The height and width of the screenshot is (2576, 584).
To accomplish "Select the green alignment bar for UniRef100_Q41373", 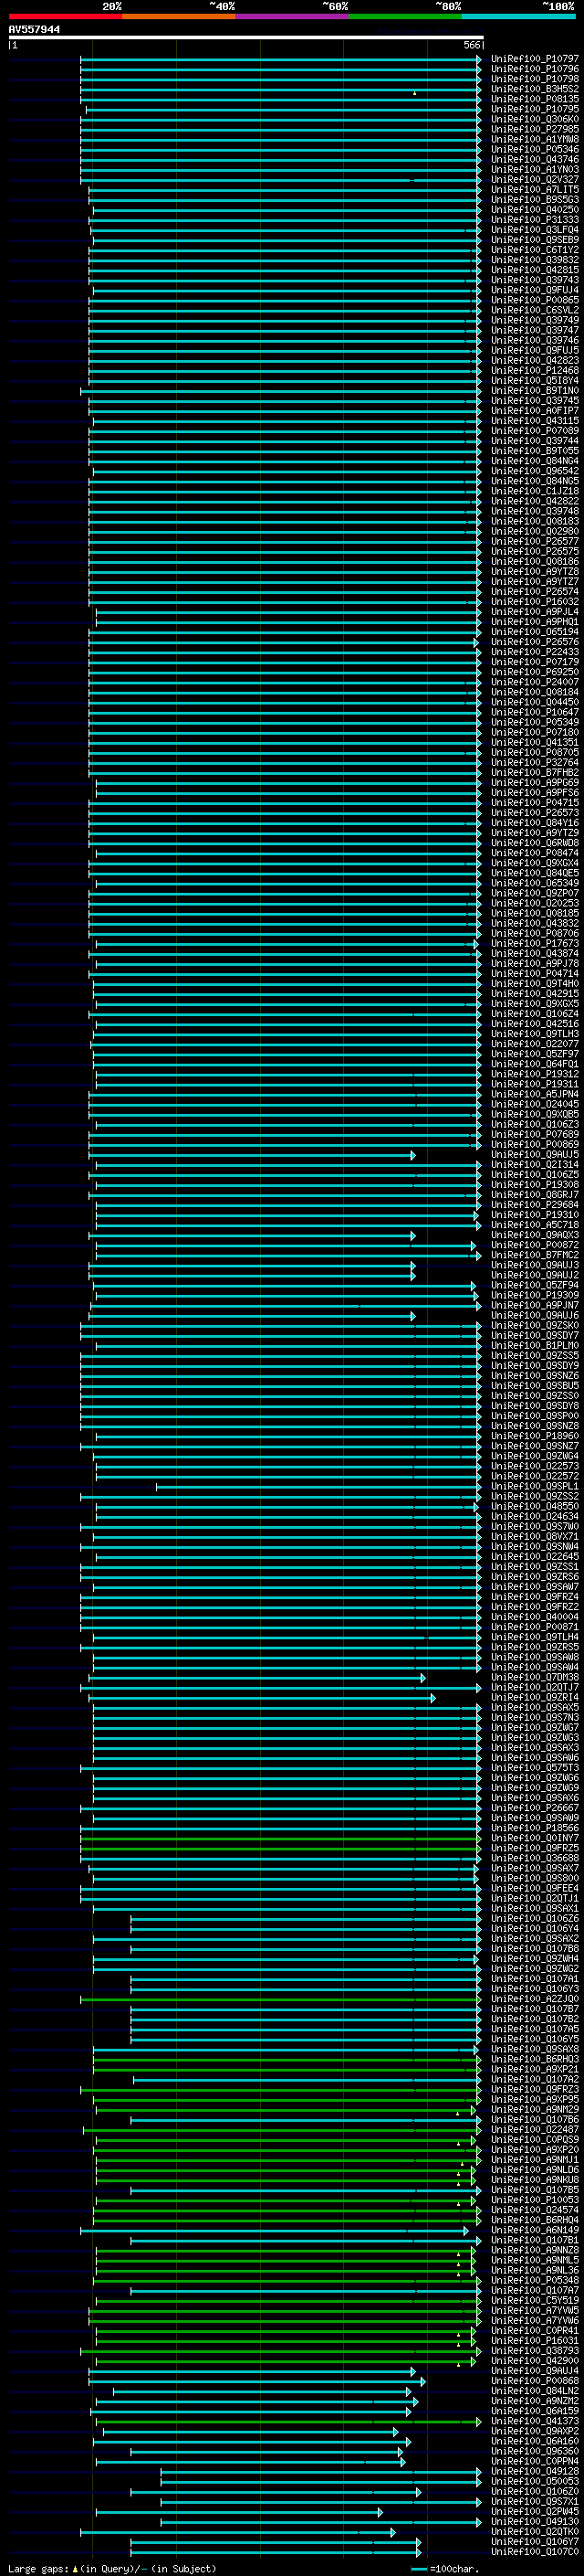I will click(x=288, y=2421).
